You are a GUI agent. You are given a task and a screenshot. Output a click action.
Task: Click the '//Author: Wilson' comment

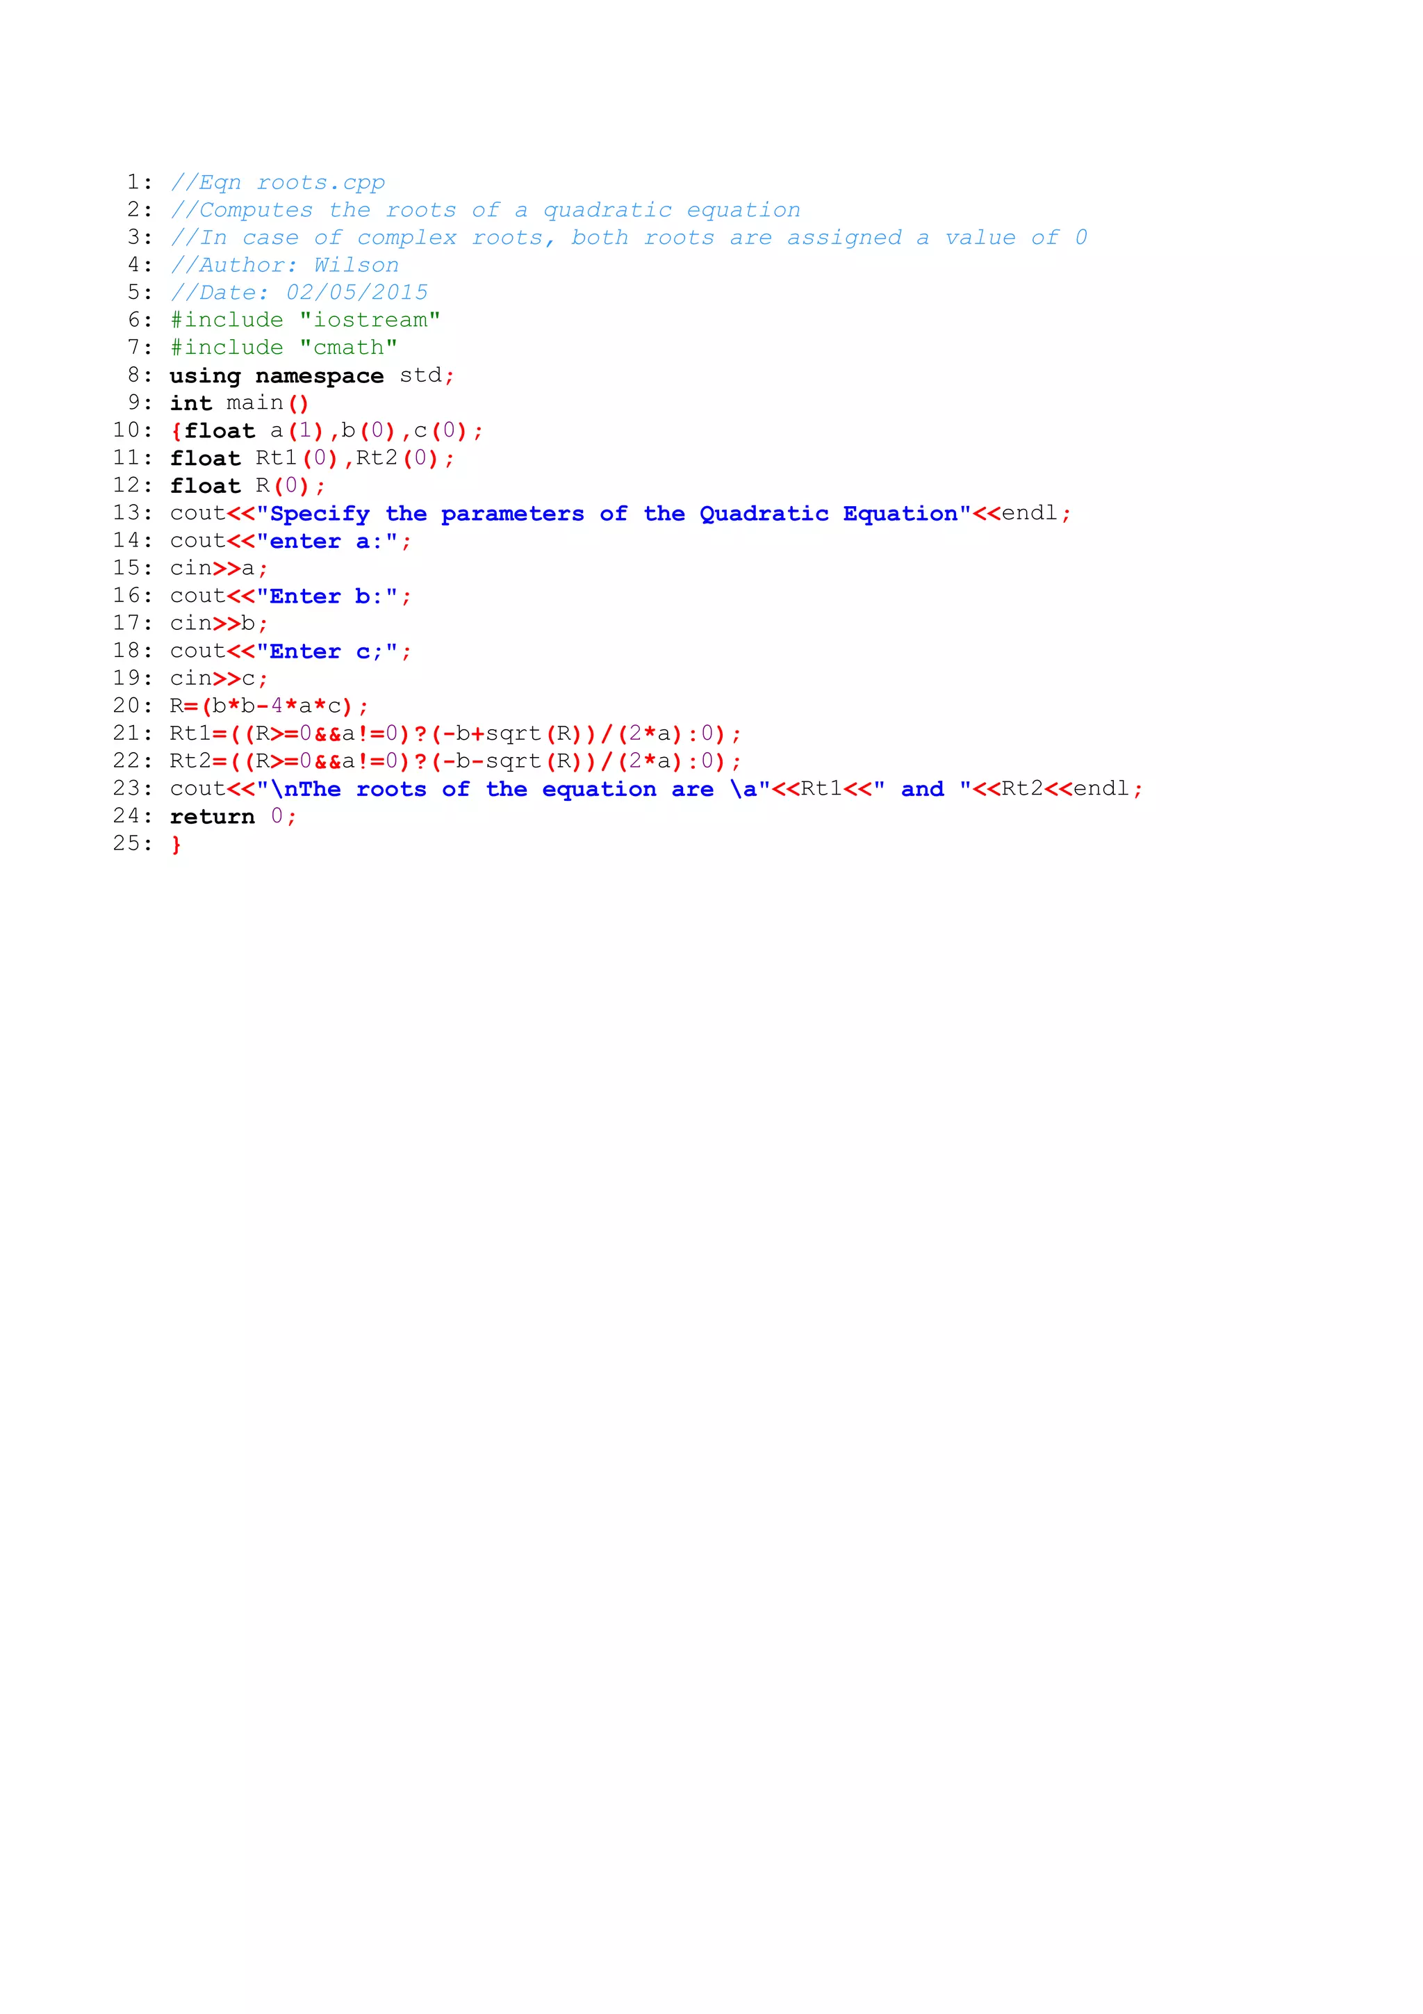(x=284, y=265)
